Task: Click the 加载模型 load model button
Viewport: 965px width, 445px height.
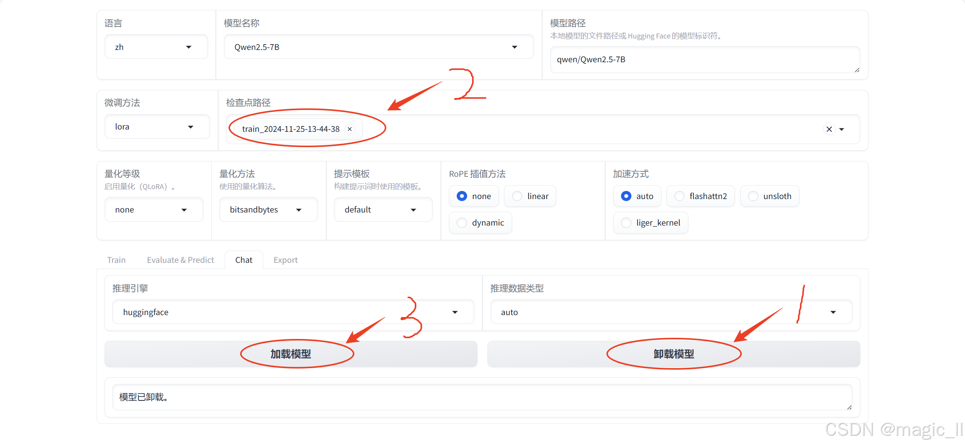Action: (291, 354)
